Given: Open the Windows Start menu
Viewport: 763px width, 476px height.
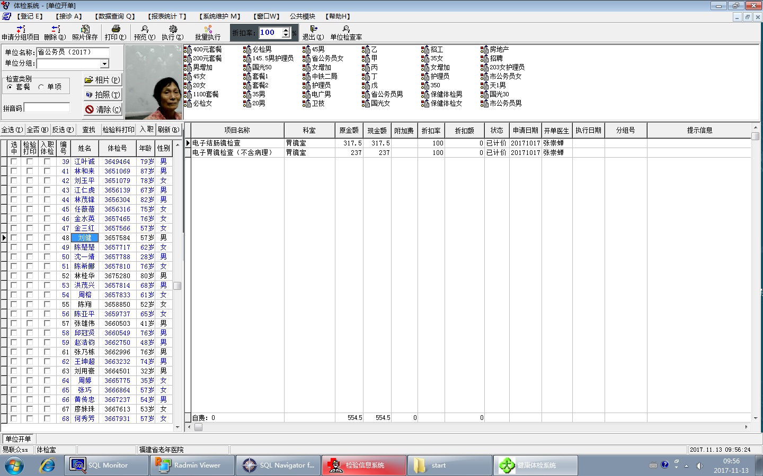Looking at the screenshot, I should click(14, 465).
